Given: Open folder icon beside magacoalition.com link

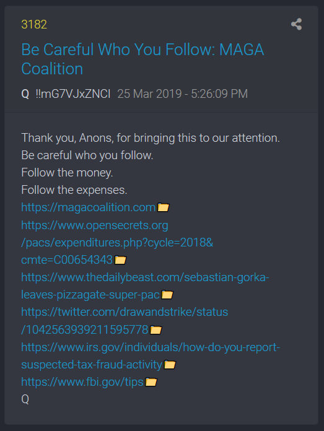Looking at the screenshot, I should tap(163, 207).
